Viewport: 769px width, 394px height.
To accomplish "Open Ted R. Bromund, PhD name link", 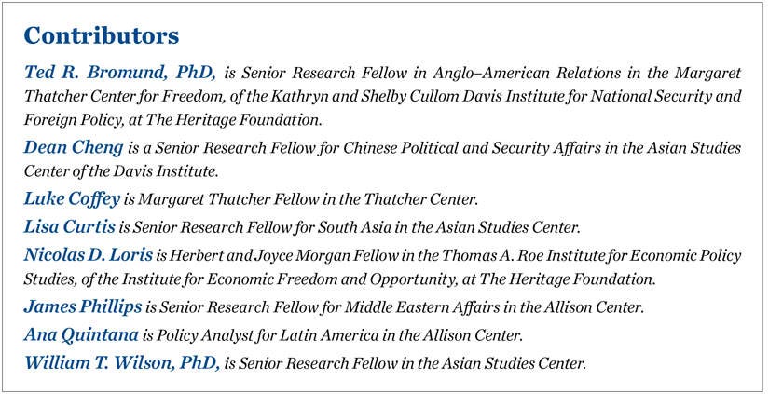I will [x=120, y=71].
